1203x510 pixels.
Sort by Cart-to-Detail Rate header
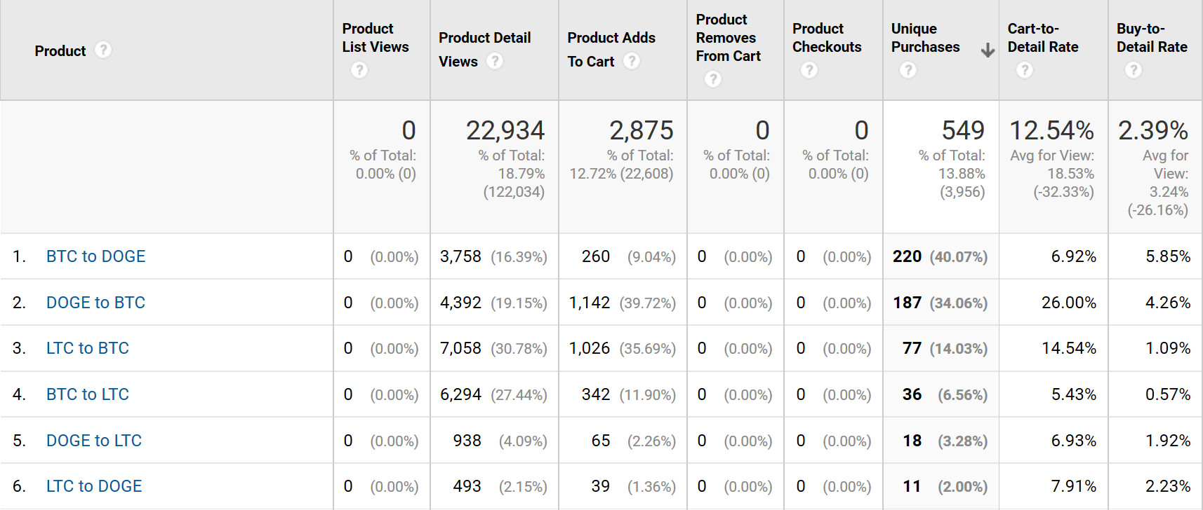[x=1042, y=38]
